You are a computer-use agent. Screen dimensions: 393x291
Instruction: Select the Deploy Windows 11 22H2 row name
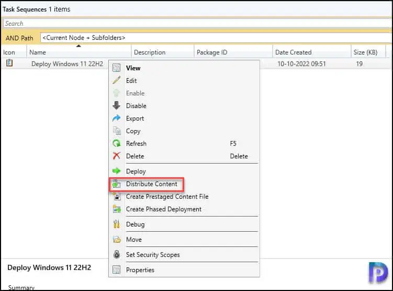[67, 64]
